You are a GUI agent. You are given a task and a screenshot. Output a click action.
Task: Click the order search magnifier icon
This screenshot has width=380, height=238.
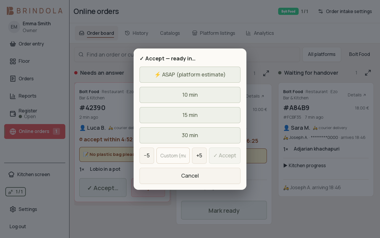81,54
